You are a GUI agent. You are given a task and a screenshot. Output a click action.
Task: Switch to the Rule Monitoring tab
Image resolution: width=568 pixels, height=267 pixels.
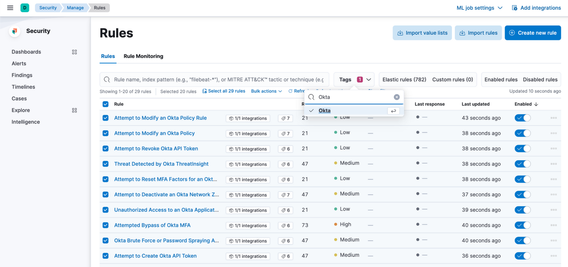pyautogui.click(x=143, y=56)
